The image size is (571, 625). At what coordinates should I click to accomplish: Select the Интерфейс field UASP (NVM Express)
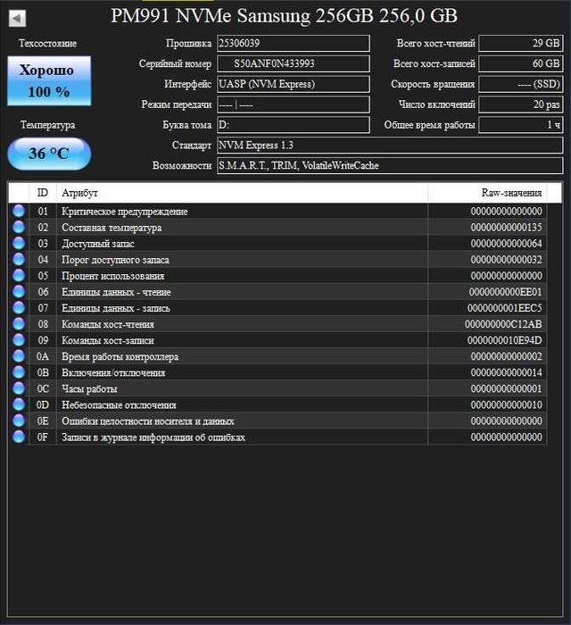293,84
